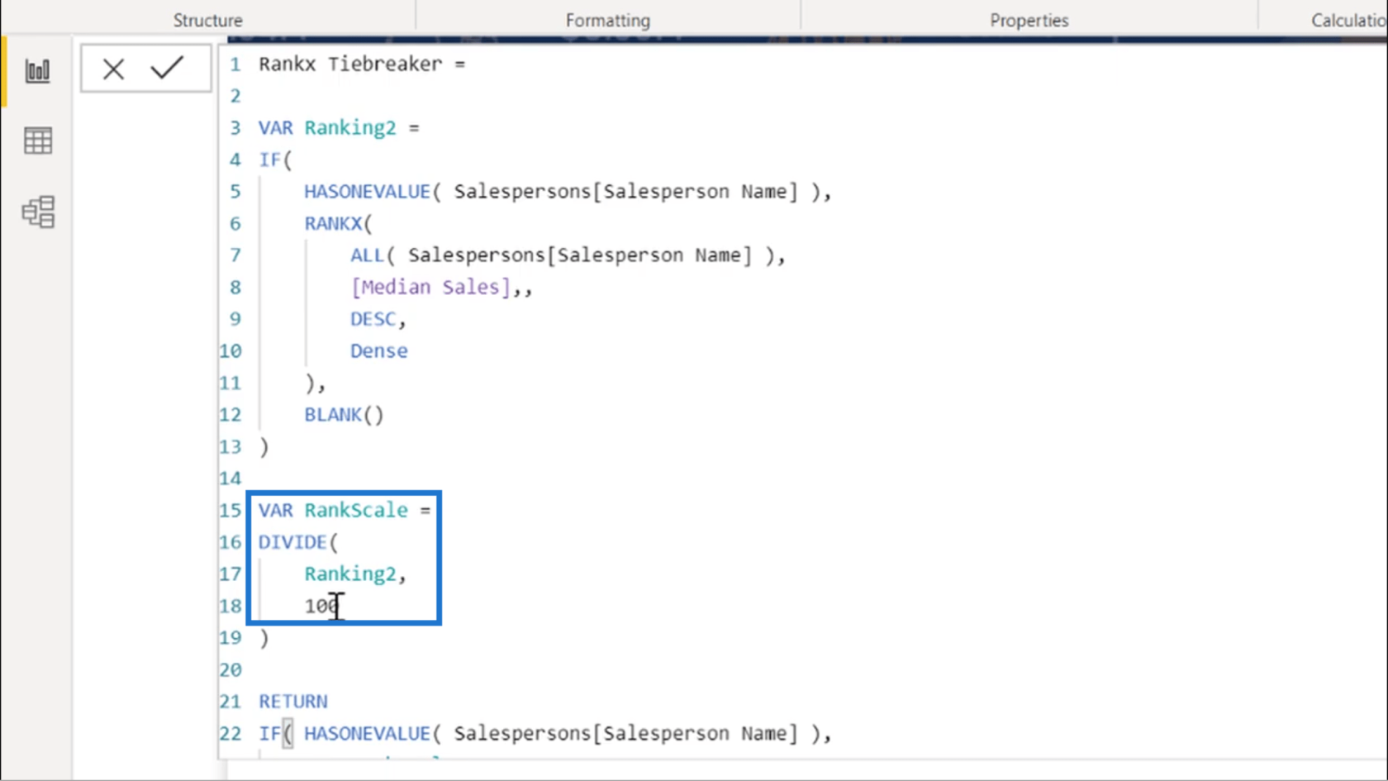Viewport: 1388px width, 781px height.
Task: Click the closing parenthesis on line 13
Action: pyautogui.click(x=264, y=447)
